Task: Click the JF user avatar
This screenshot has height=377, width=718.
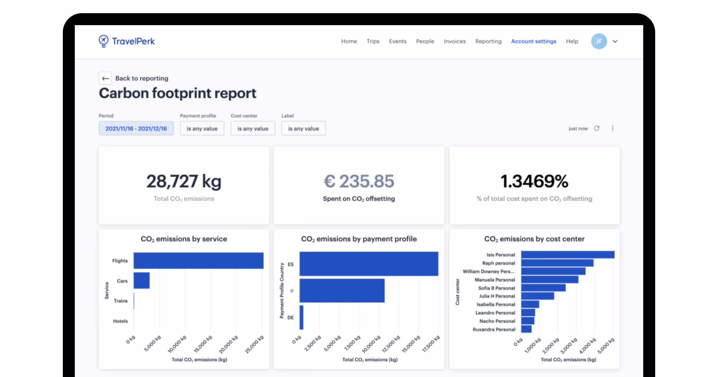Action: [599, 41]
